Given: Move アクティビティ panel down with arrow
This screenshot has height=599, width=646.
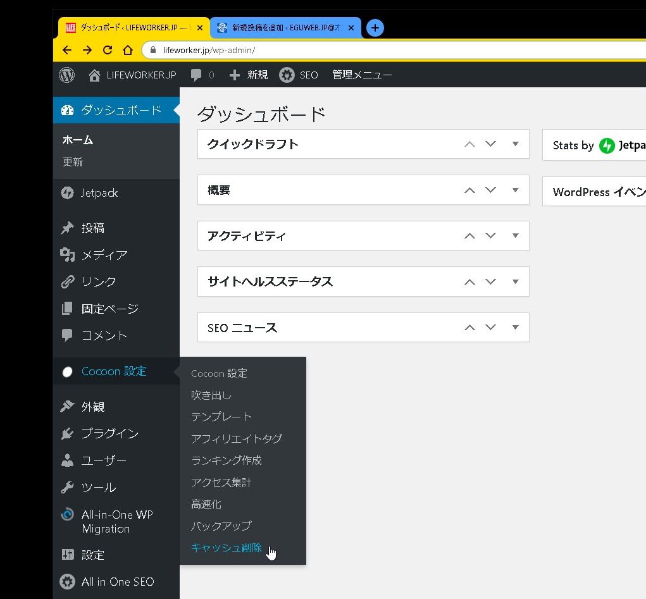Looking at the screenshot, I should coord(490,236).
